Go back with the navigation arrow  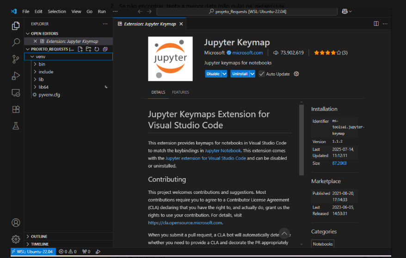(x=140, y=12)
